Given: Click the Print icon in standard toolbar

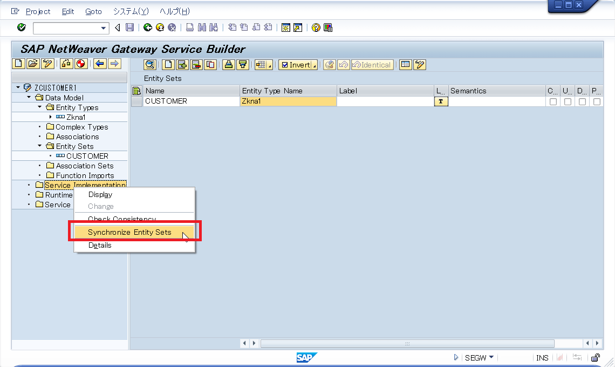Looking at the screenshot, I should click(190, 28).
